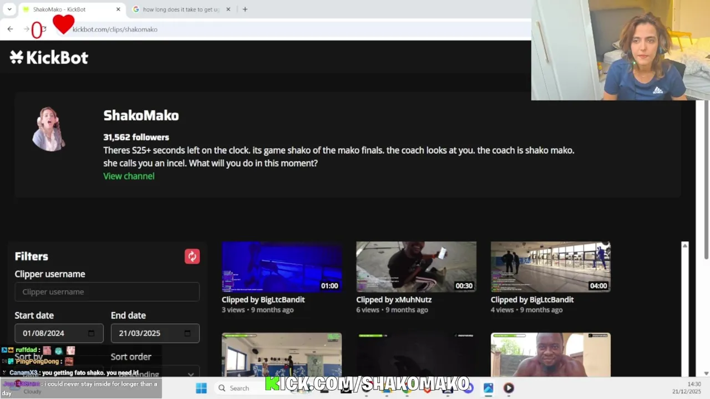Click the 04:00 duration badge
The image size is (710, 399).
(598, 286)
